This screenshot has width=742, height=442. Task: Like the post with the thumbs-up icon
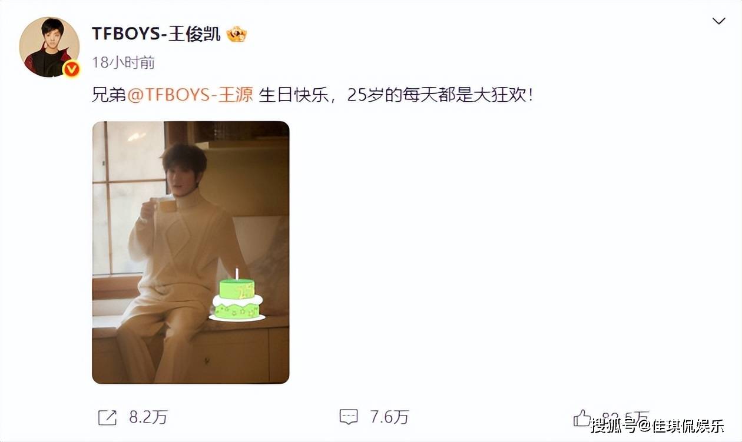click(582, 417)
